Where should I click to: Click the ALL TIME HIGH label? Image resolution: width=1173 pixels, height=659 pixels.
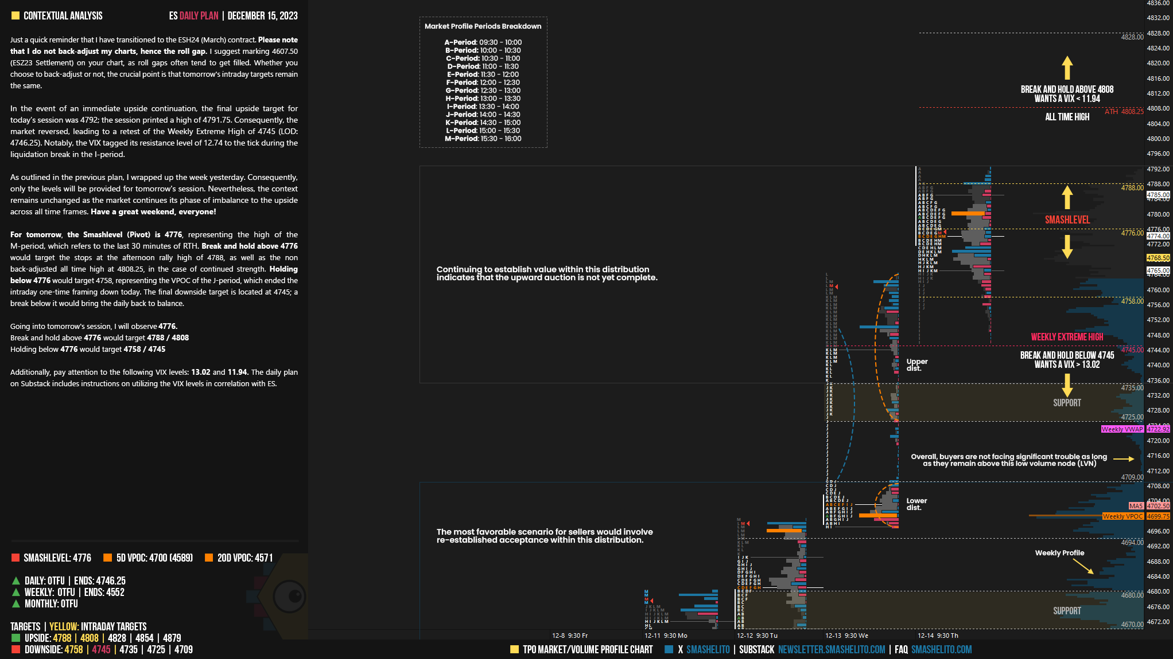[1067, 117]
